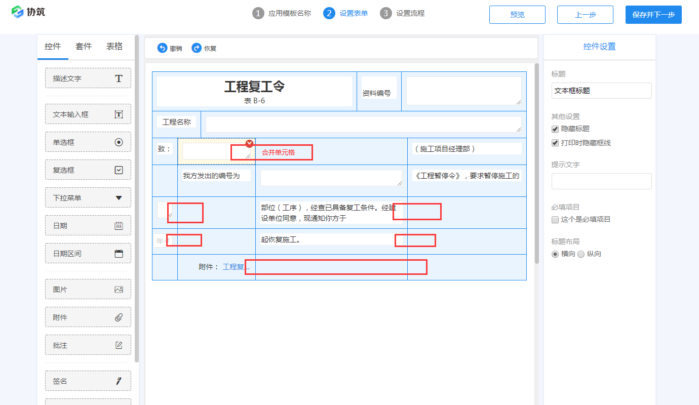Click the undo (撤销) icon in toolbar
Screen dimensions: 699x405
click(162, 48)
